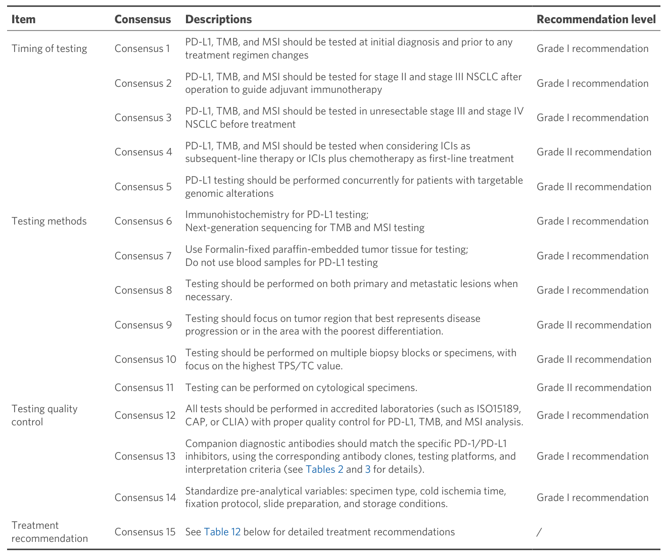Select the Consensus 1 cell
The width and height of the screenshot is (667, 554).
(x=142, y=48)
